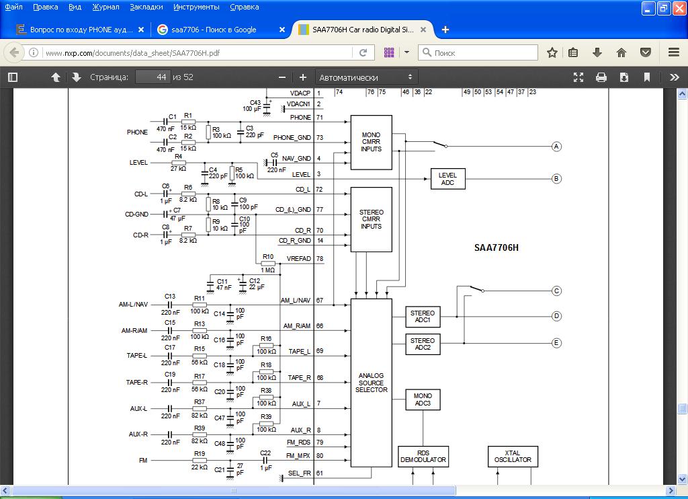Expand the PDF tools double-arrow menu
The height and width of the screenshot is (499, 688).
674,77
